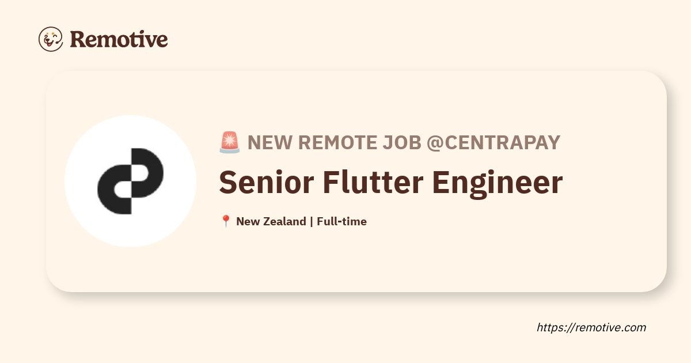Click the word Flutter in the job title
The width and height of the screenshot is (691, 363).
coord(371,182)
